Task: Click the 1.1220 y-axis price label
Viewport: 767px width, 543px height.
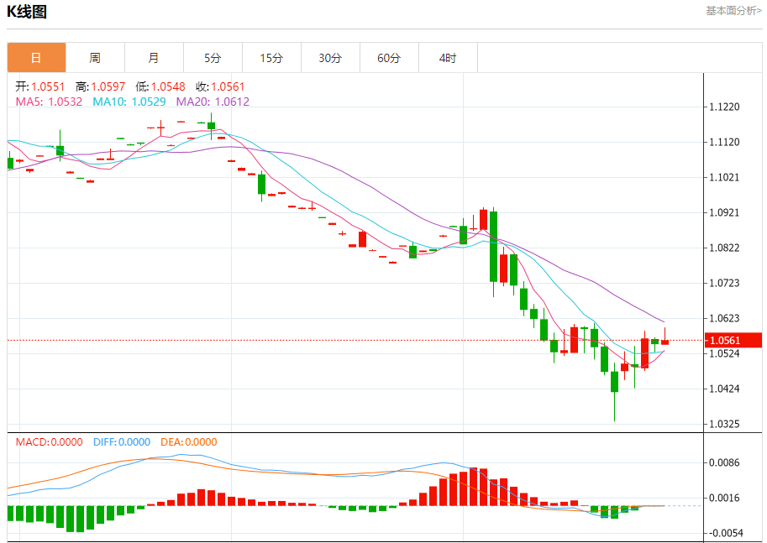Action: coord(723,107)
